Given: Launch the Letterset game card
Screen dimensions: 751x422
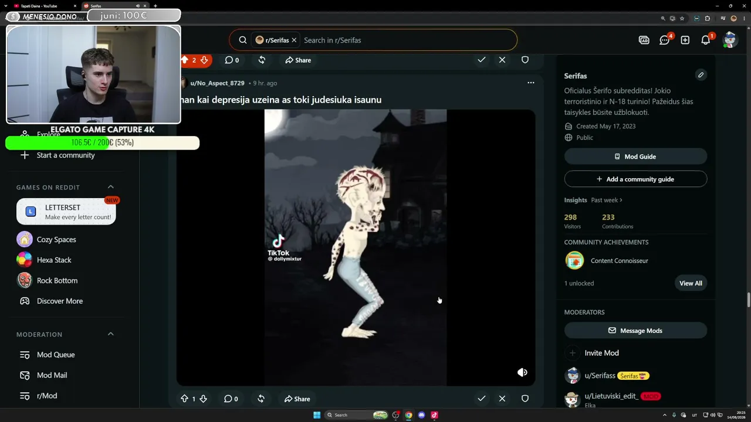Looking at the screenshot, I should click(x=66, y=212).
